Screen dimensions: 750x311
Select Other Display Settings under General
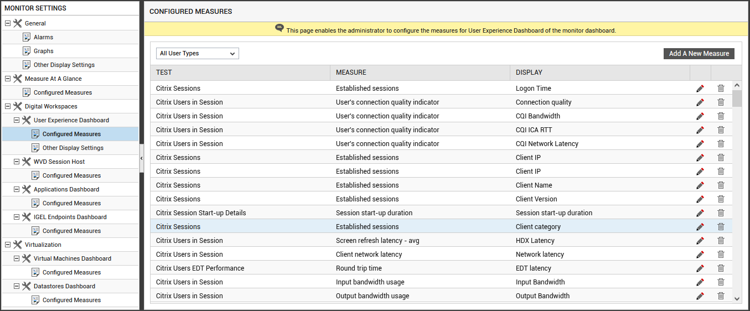tap(64, 65)
